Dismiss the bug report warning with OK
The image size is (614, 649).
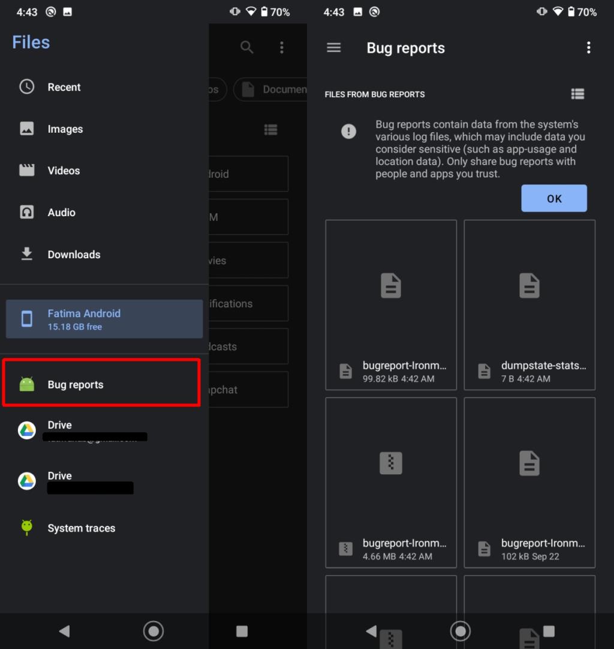click(553, 198)
